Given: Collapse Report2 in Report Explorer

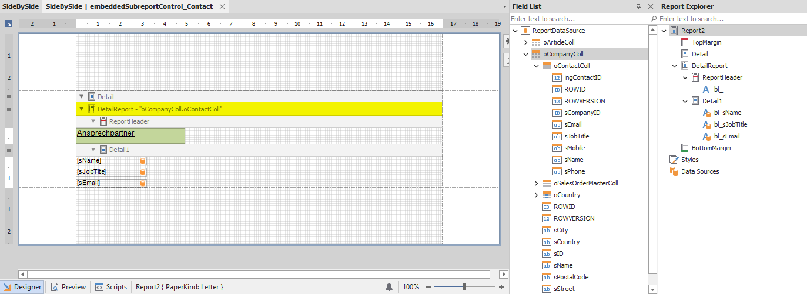Looking at the screenshot, I should [x=664, y=31].
